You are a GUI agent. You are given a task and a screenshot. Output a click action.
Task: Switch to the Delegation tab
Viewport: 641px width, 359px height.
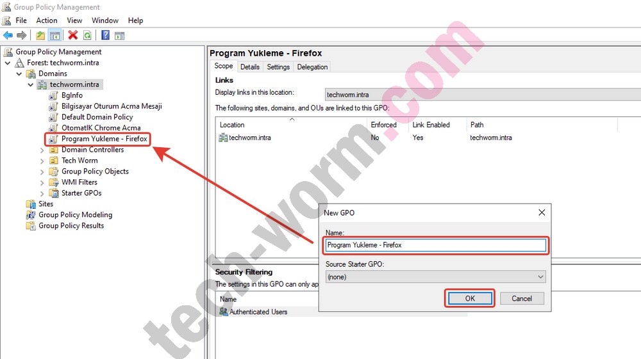[312, 67]
